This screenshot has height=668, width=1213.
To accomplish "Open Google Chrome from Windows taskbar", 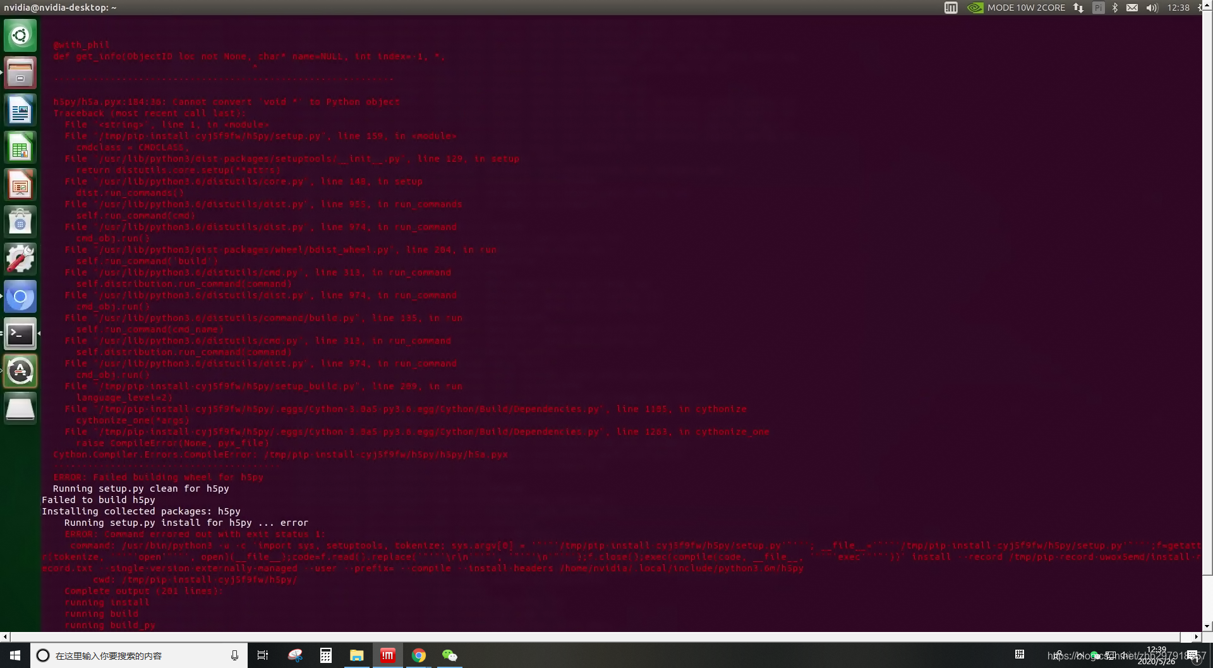I will tap(419, 655).
